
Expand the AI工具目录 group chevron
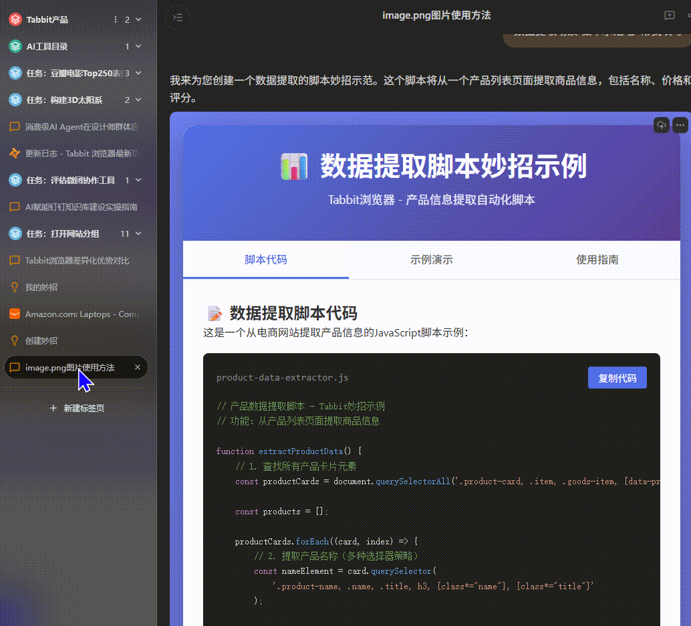click(138, 46)
